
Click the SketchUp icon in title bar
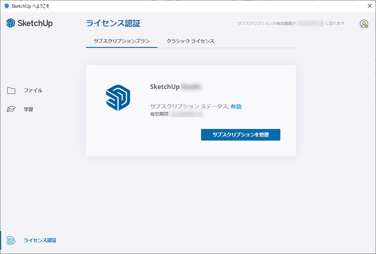(x=6, y=6)
